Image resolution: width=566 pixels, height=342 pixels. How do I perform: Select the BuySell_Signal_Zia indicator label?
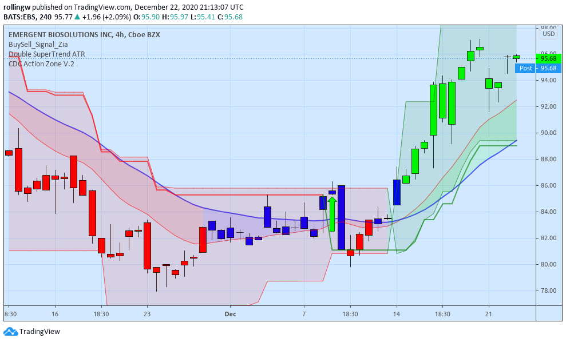coord(38,45)
